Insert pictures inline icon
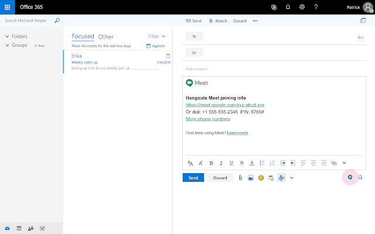The image size is (375, 234). 251,178
